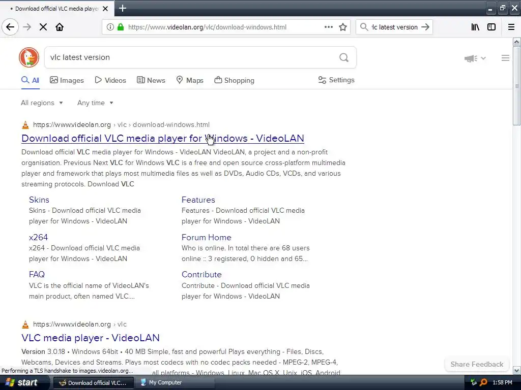Click the network tray icon
This screenshot has height=390, width=521.
point(474,383)
